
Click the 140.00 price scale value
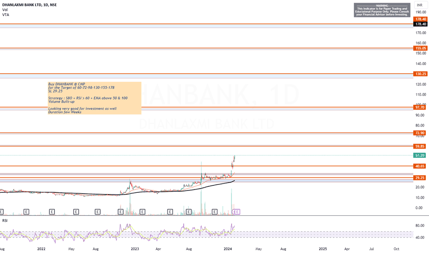pos(421,63)
